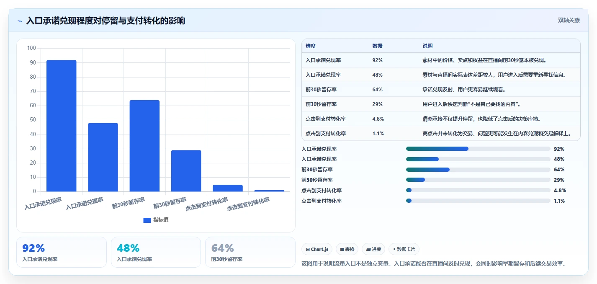Click the 50 tick on the y-axis

33,120
